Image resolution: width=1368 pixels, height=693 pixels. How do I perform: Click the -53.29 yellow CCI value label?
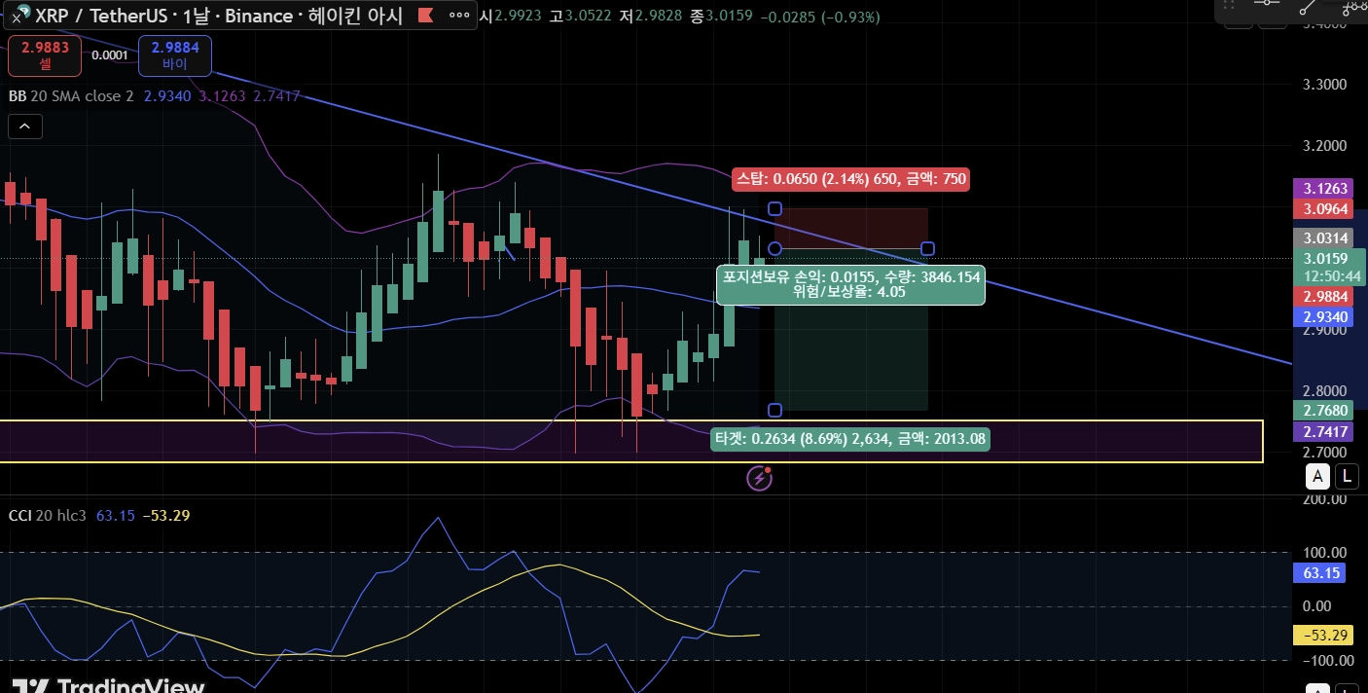click(1324, 636)
